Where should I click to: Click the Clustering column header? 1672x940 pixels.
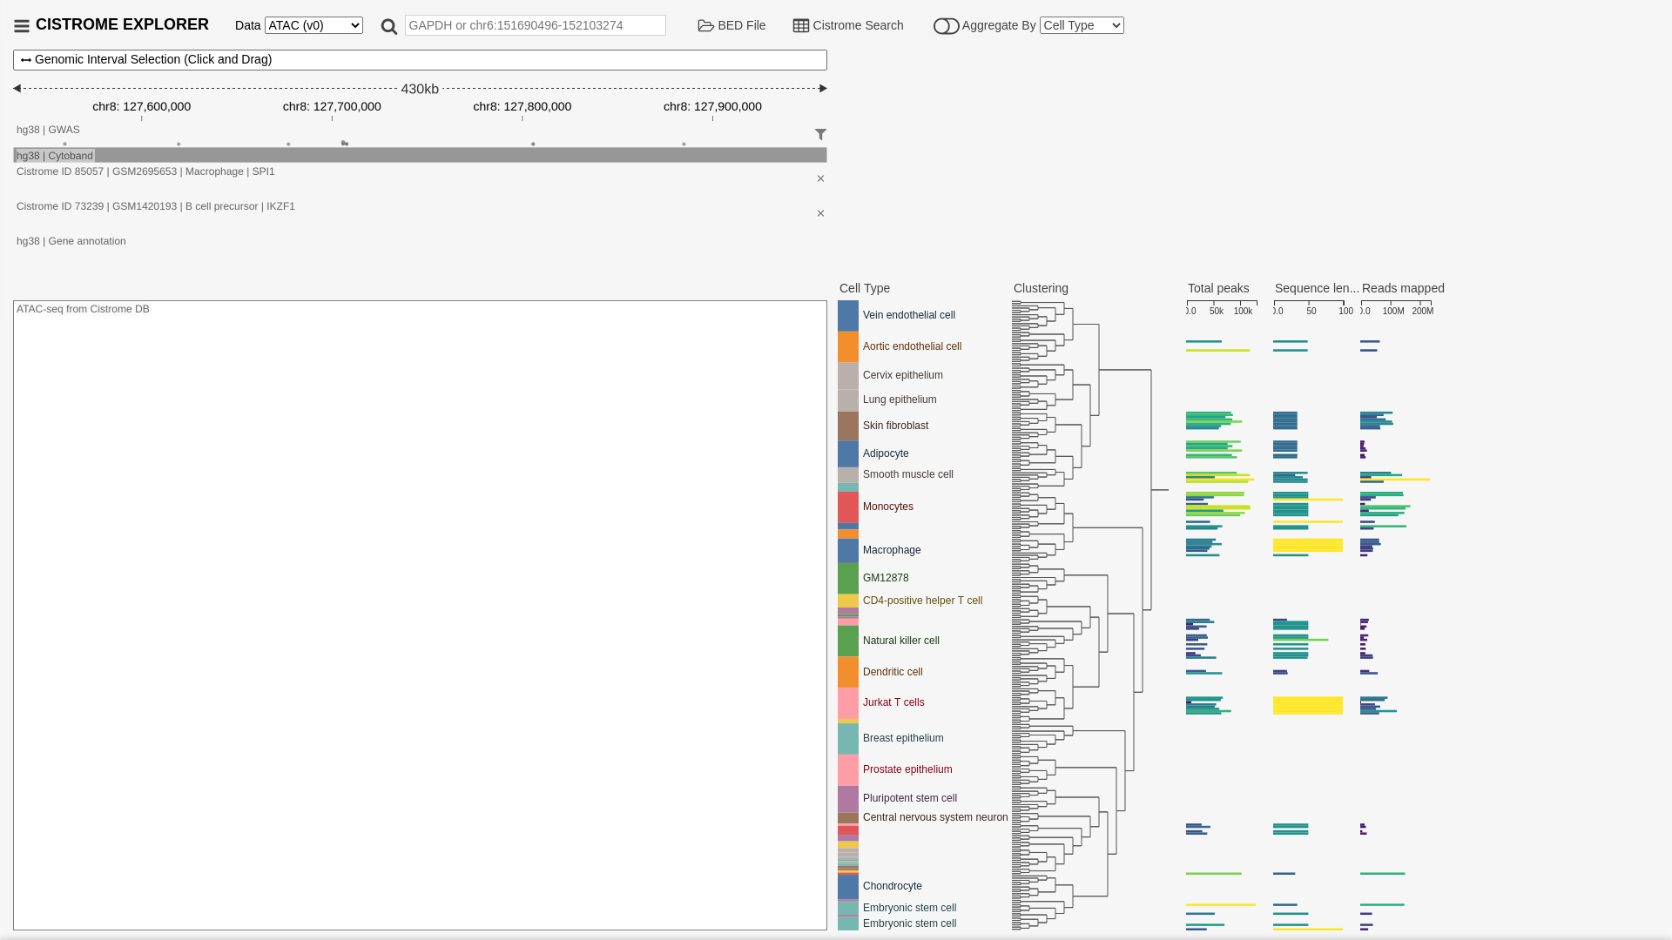tap(1041, 288)
